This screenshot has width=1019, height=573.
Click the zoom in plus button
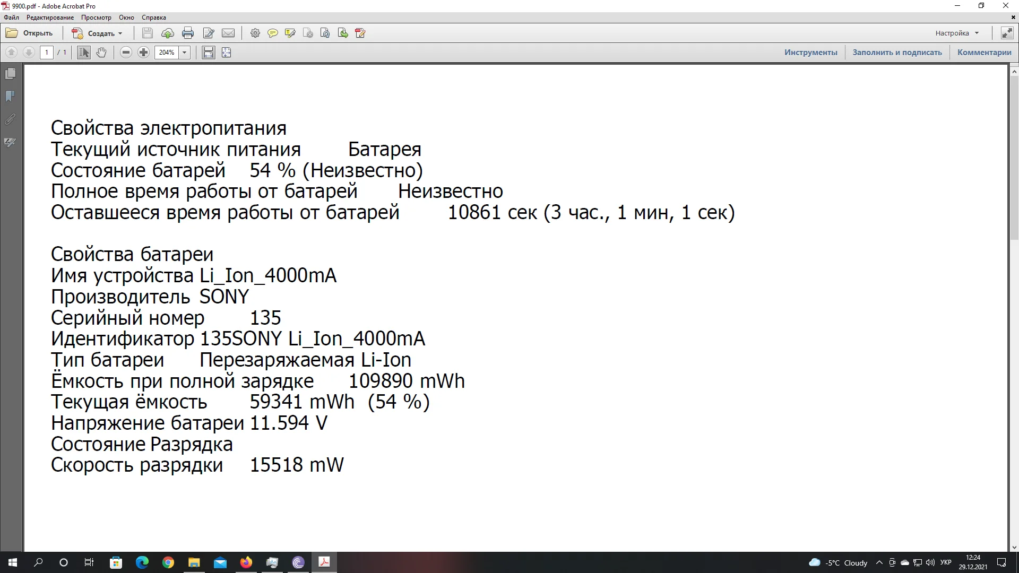143,53
